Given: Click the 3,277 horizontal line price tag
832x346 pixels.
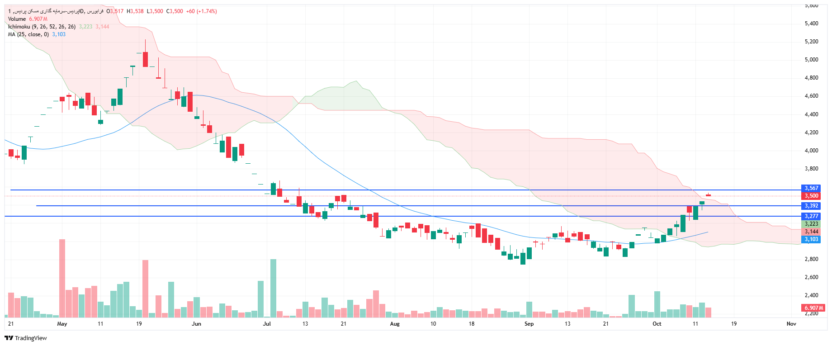Looking at the screenshot, I should tap(811, 216).
